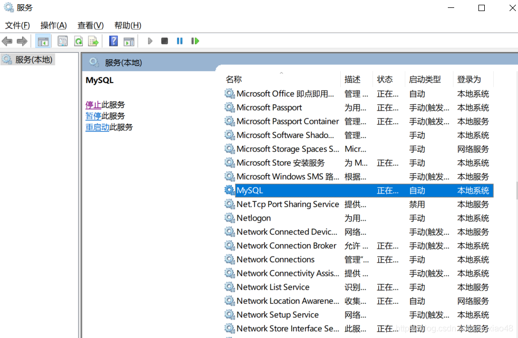The height and width of the screenshot is (338, 518).
Task: Click gear icon beside Network Connections
Action: tap(229, 259)
